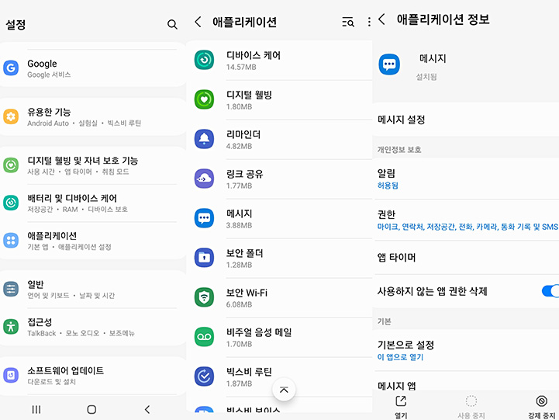
Task: Open the Google settings icon
Action: [11, 68]
